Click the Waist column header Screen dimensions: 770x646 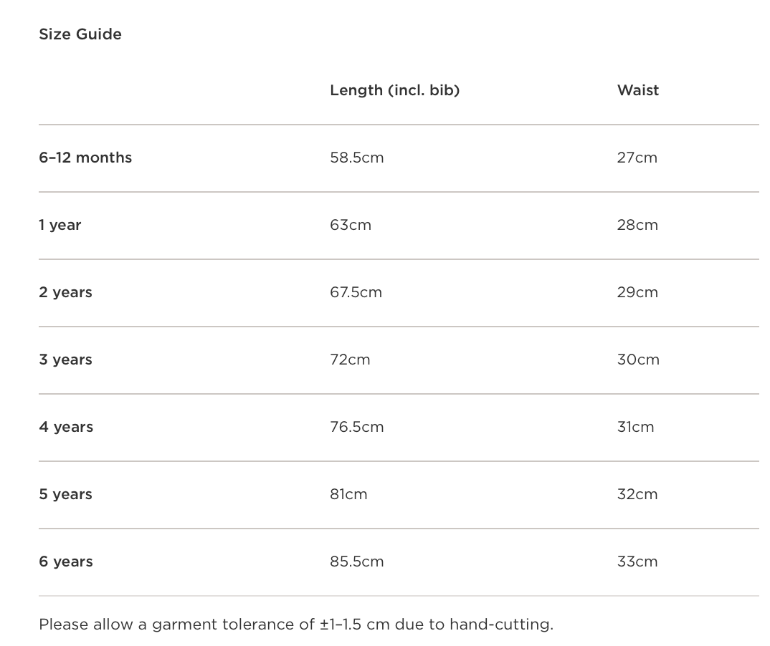point(637,90)
